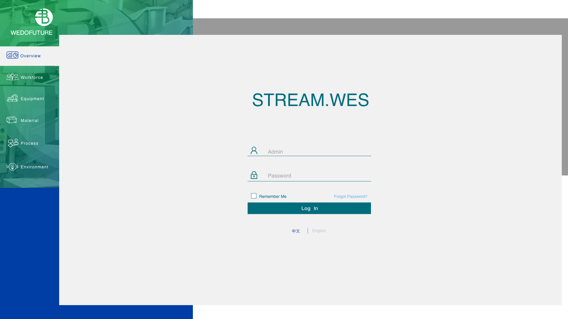Click the Process flow icon
The width and height of the screenshot is (568, 319).
(x=13, y=143)
